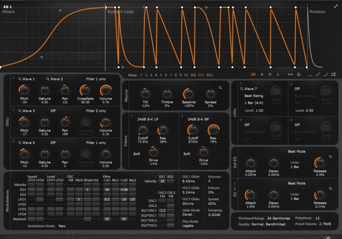
Task: Switch envelope view to Vol tab
Action: 193,75
